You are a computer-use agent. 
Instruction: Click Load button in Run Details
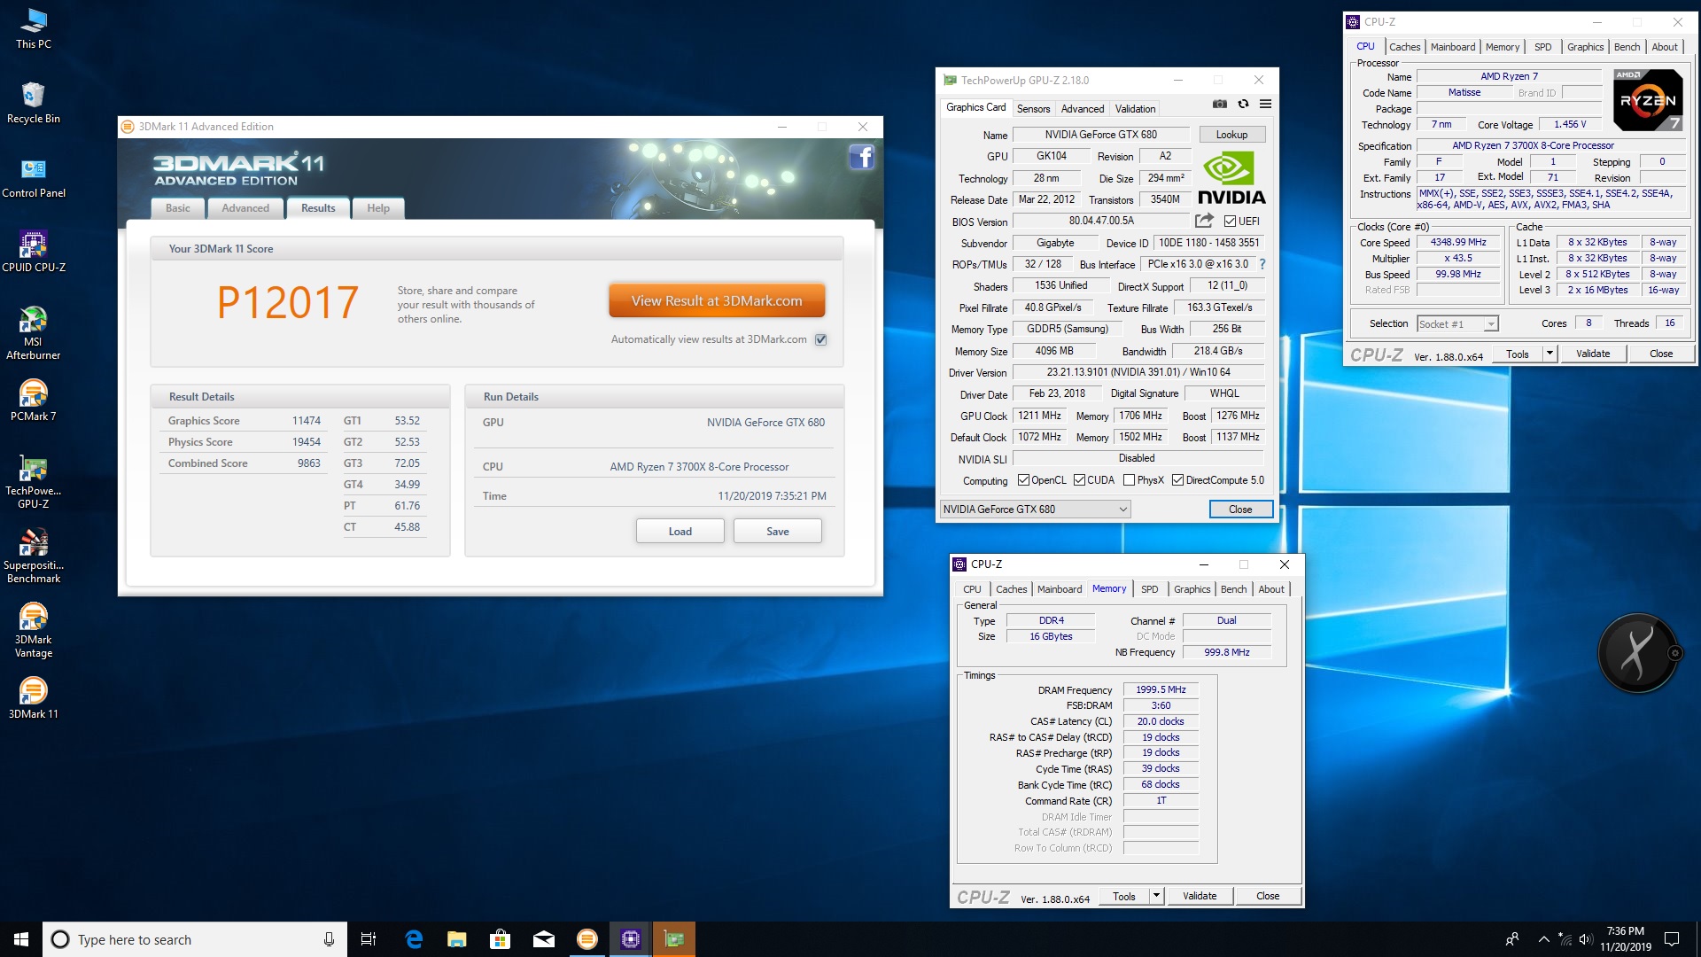(680, 532)
